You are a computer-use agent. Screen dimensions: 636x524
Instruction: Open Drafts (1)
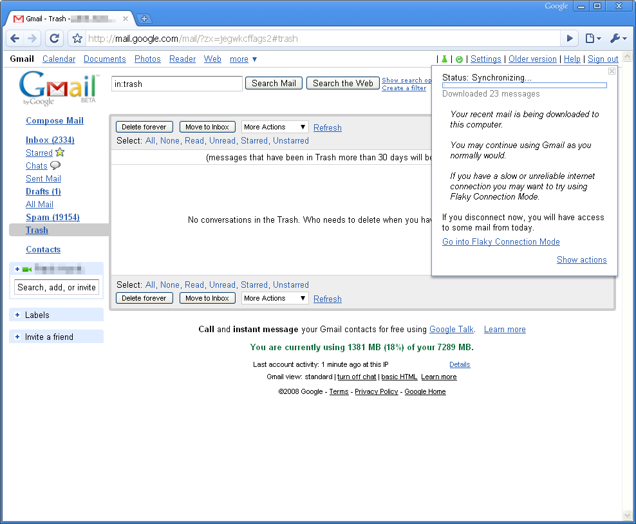pyautogui.click(x=43, y=191)
